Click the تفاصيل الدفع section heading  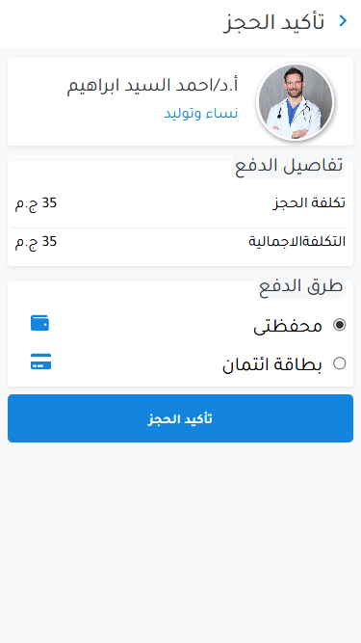(x=289, y=165)
